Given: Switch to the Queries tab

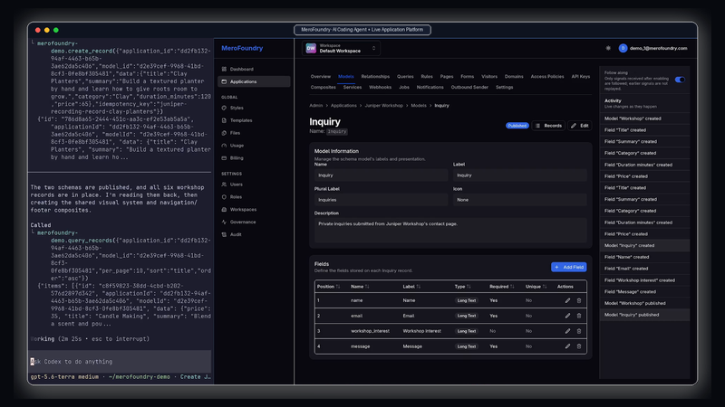Looking at the screenshot, I should click(x=405, y=77).
